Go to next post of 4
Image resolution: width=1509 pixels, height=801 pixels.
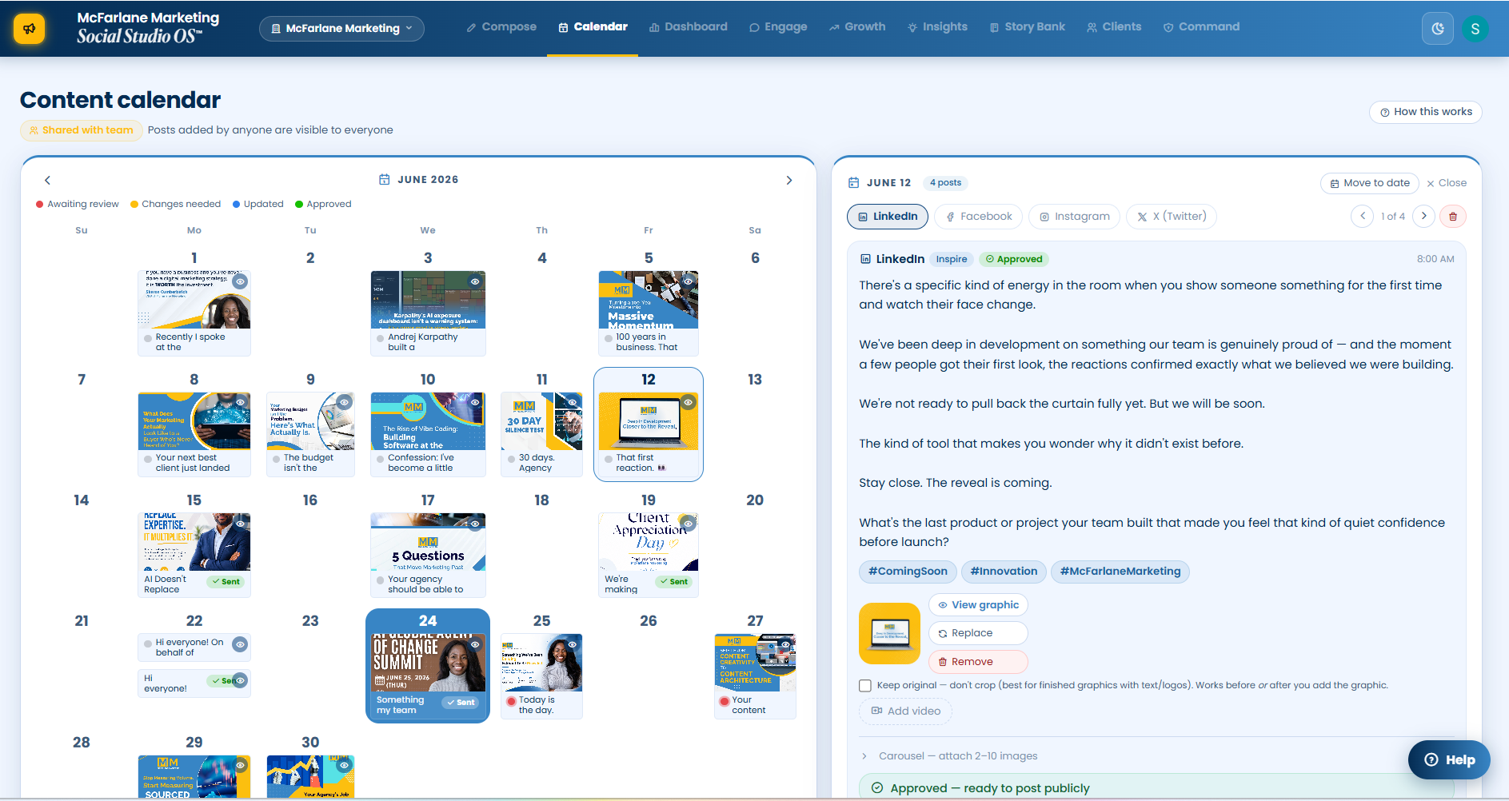1423,216
